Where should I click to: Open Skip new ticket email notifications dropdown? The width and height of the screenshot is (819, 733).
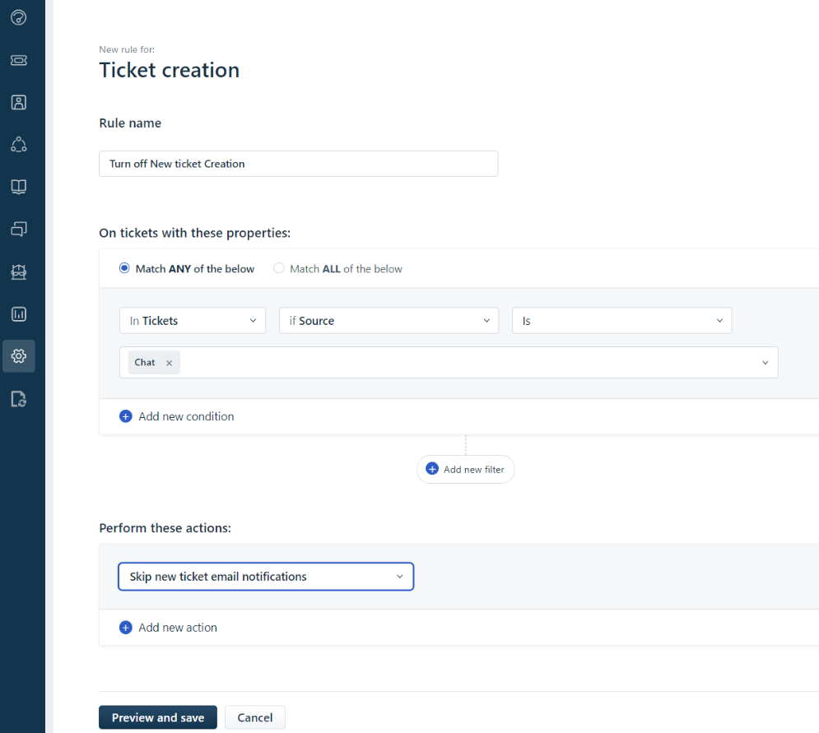[266, 577]
